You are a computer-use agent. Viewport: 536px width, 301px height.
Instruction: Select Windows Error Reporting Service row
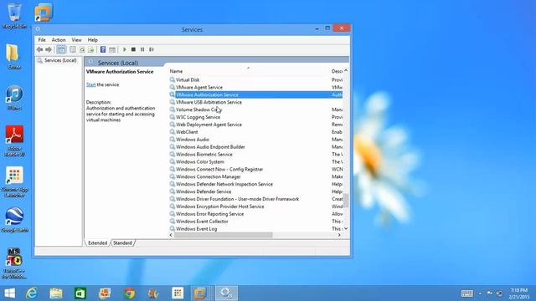[x=255, y=214]
